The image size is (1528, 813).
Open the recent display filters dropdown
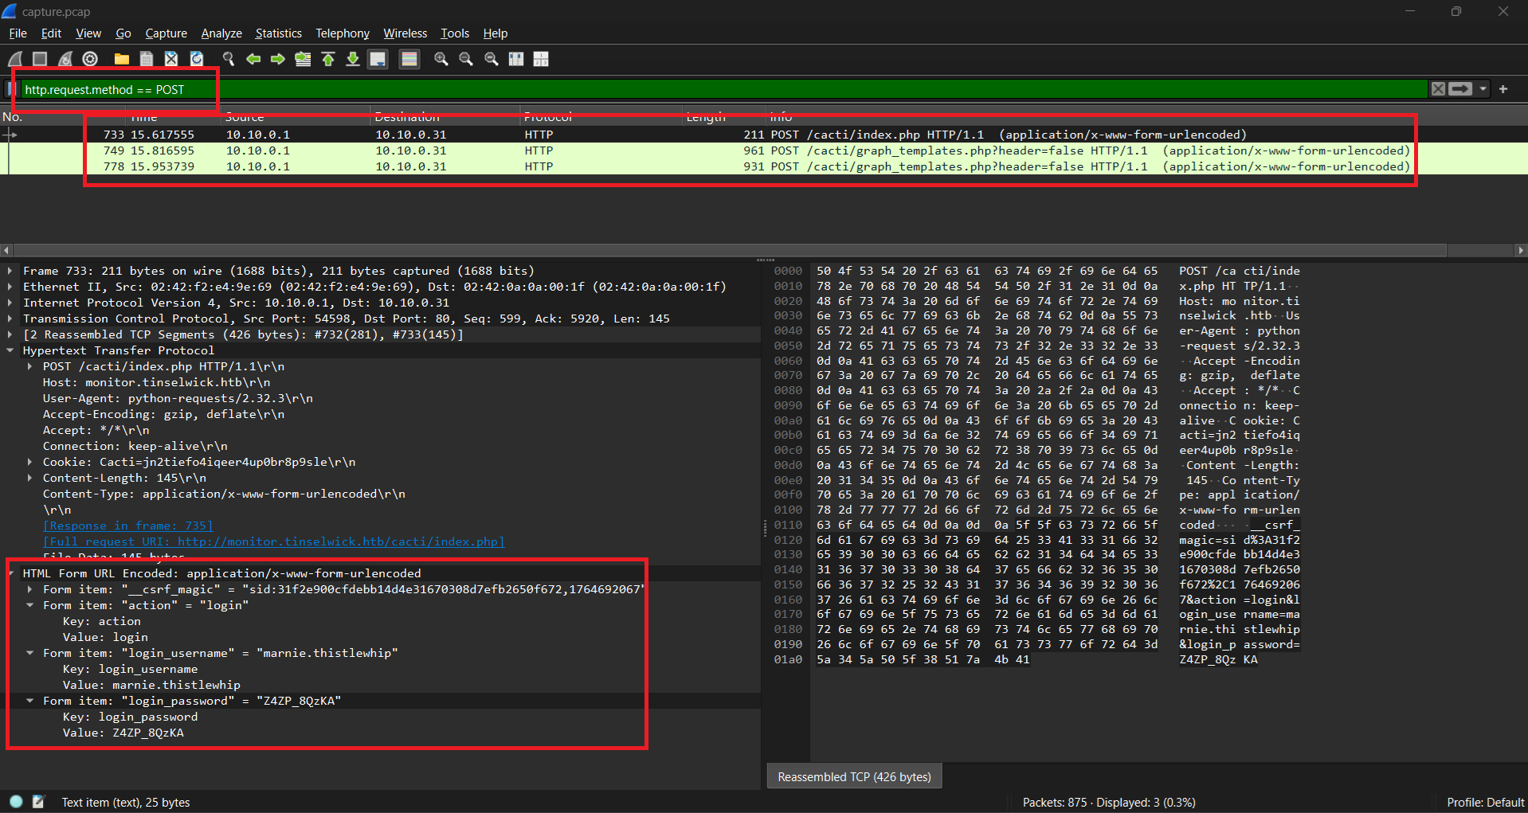(x=1483, y=89)
